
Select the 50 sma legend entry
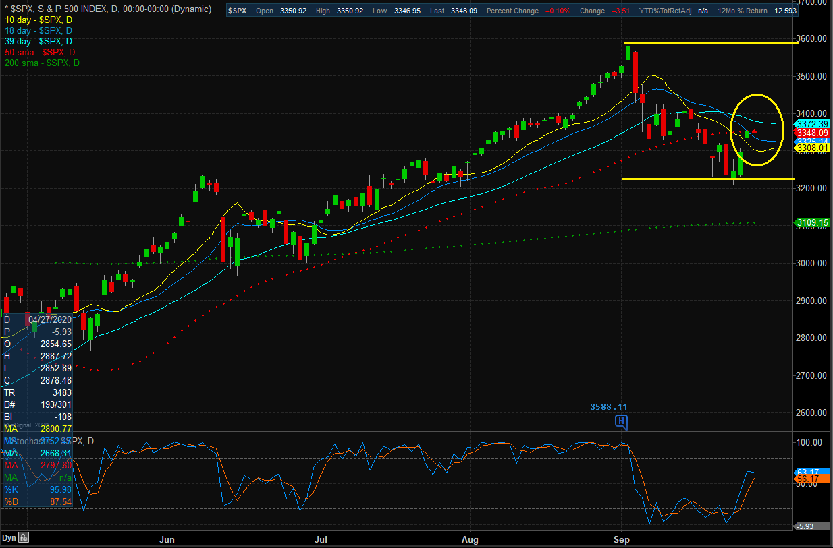39,53
